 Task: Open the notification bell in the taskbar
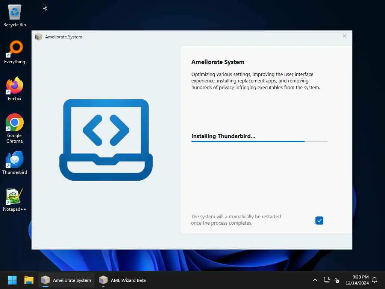pyautogui.click(x=374, y=280)
